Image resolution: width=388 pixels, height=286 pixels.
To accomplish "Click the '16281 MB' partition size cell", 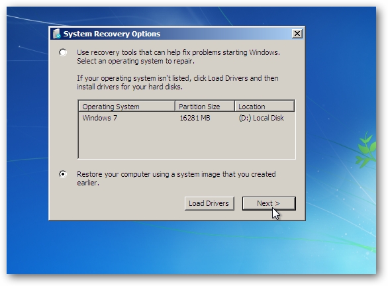I will tap(195, 118).
